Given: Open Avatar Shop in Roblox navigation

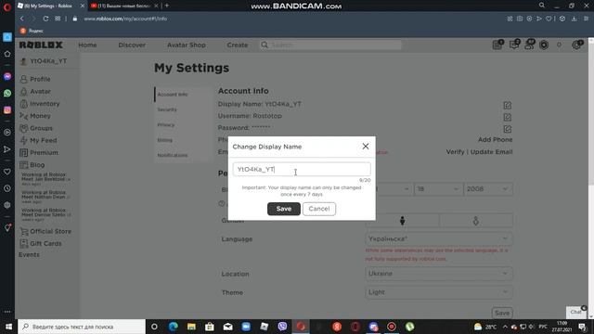Looking at the screenshot, I should pyautogui.click(x=187, y=45).
